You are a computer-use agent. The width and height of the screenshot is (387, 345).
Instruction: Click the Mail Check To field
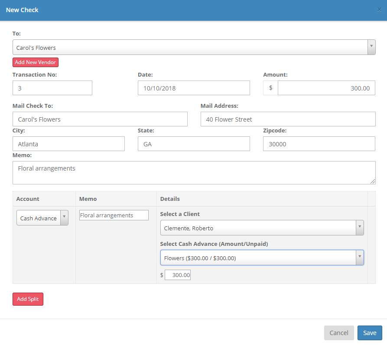click(100, 119)
